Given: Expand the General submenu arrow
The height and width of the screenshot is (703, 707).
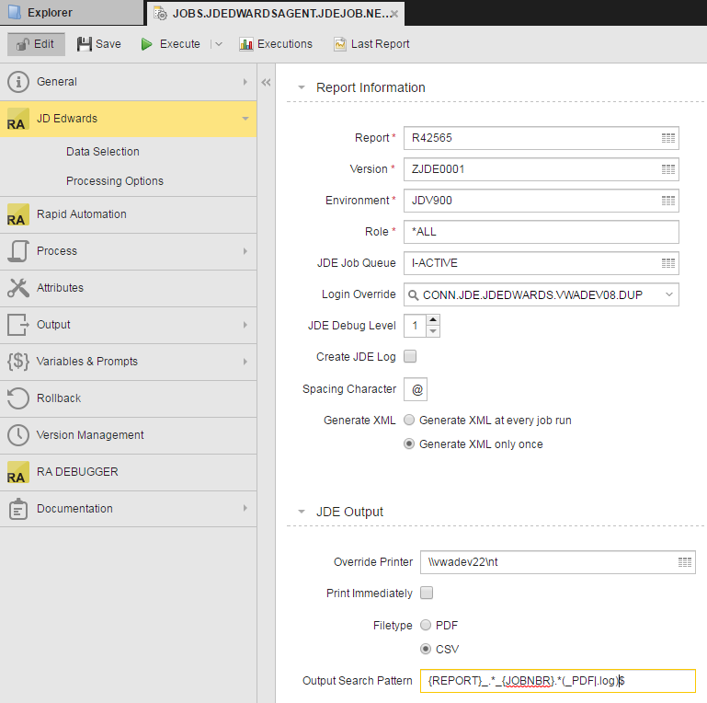Looking at the screenshot, I should 245,82.
